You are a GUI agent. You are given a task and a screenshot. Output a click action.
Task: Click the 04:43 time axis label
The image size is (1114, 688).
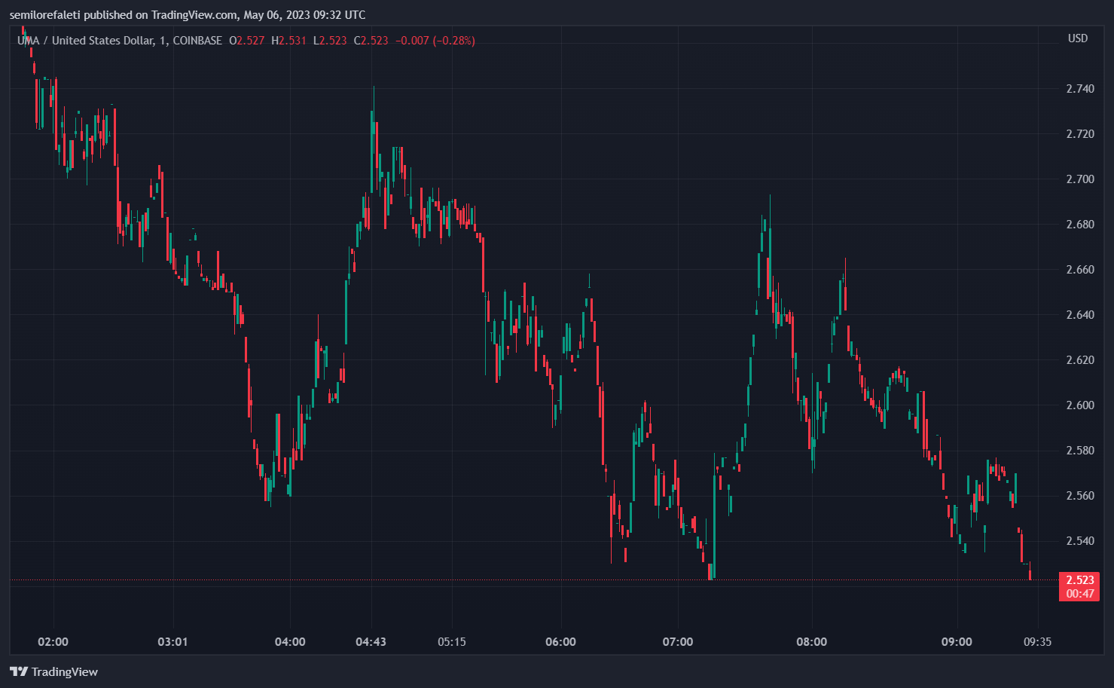click(x=371, y=642)
